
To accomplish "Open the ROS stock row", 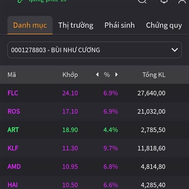I will click(94, 112).
